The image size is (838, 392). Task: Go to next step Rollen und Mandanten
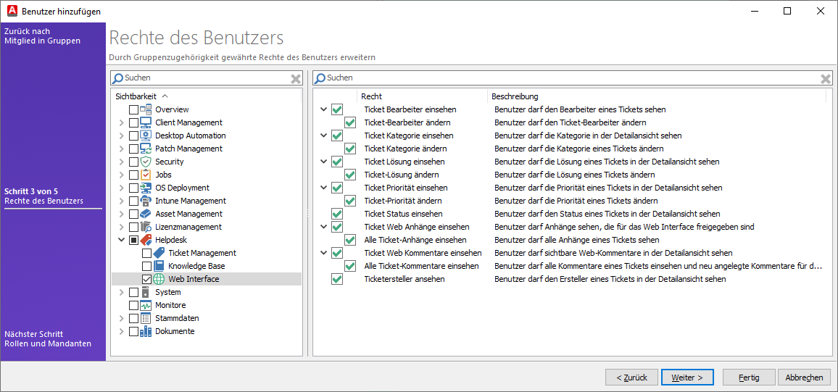click(48, 338)
